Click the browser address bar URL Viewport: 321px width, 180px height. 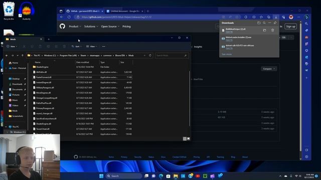point(116,17)
